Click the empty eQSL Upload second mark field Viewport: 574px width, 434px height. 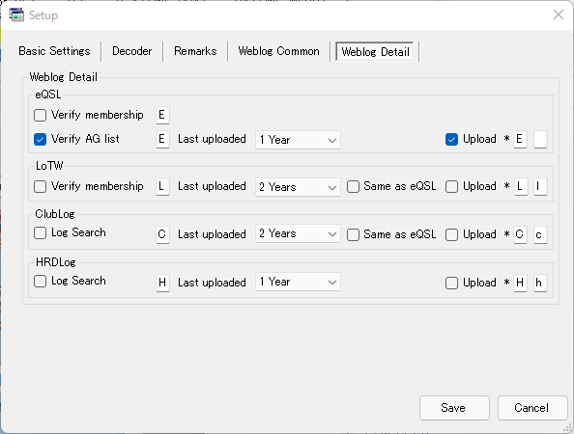pos(540,140)
